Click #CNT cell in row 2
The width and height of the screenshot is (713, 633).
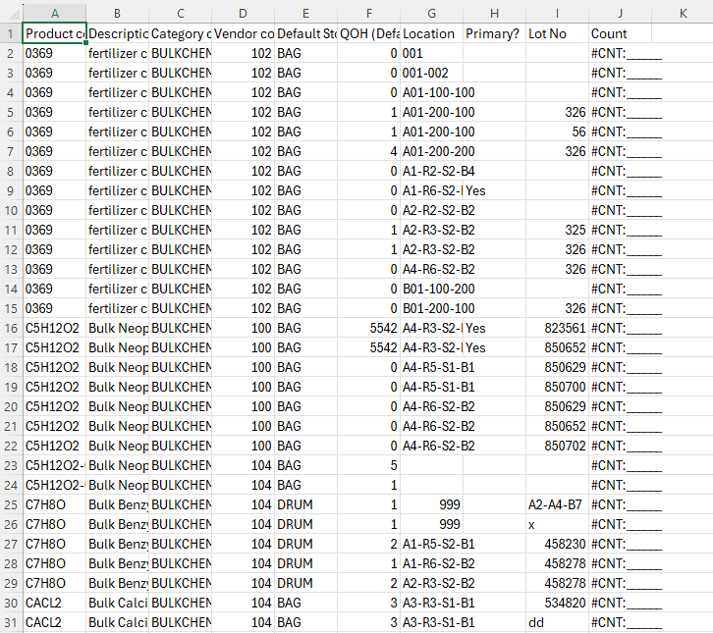(620, 53)
